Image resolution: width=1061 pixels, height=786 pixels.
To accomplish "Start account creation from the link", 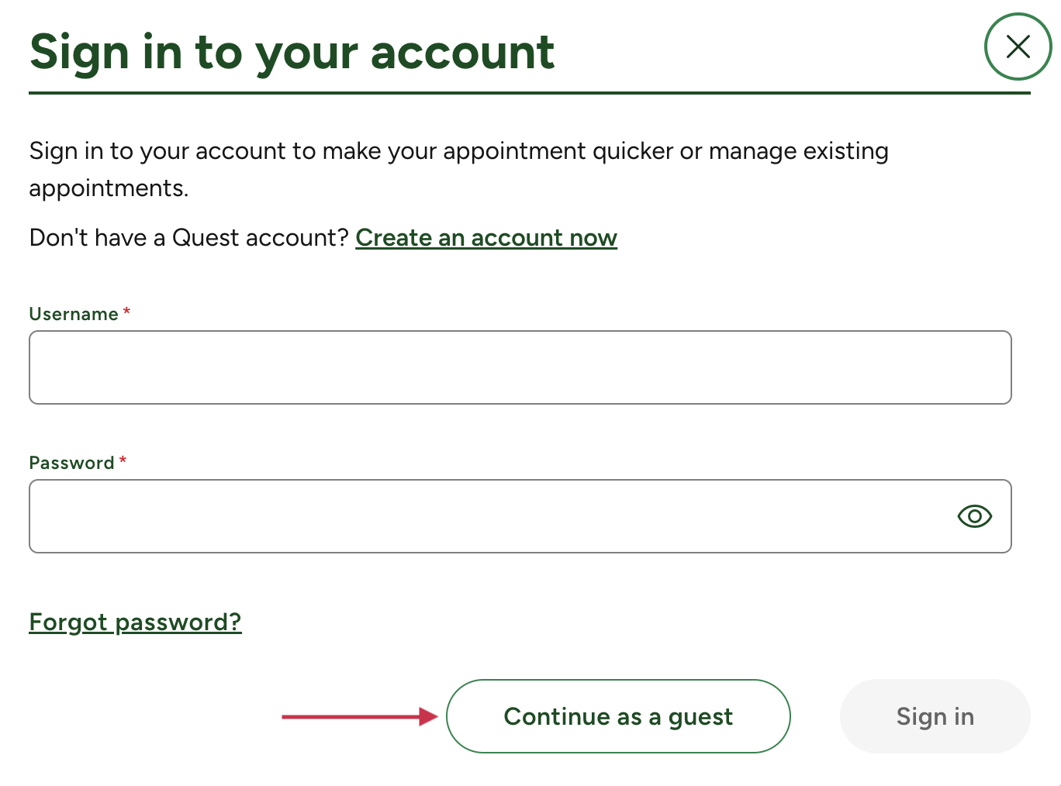I will point(486,238).
